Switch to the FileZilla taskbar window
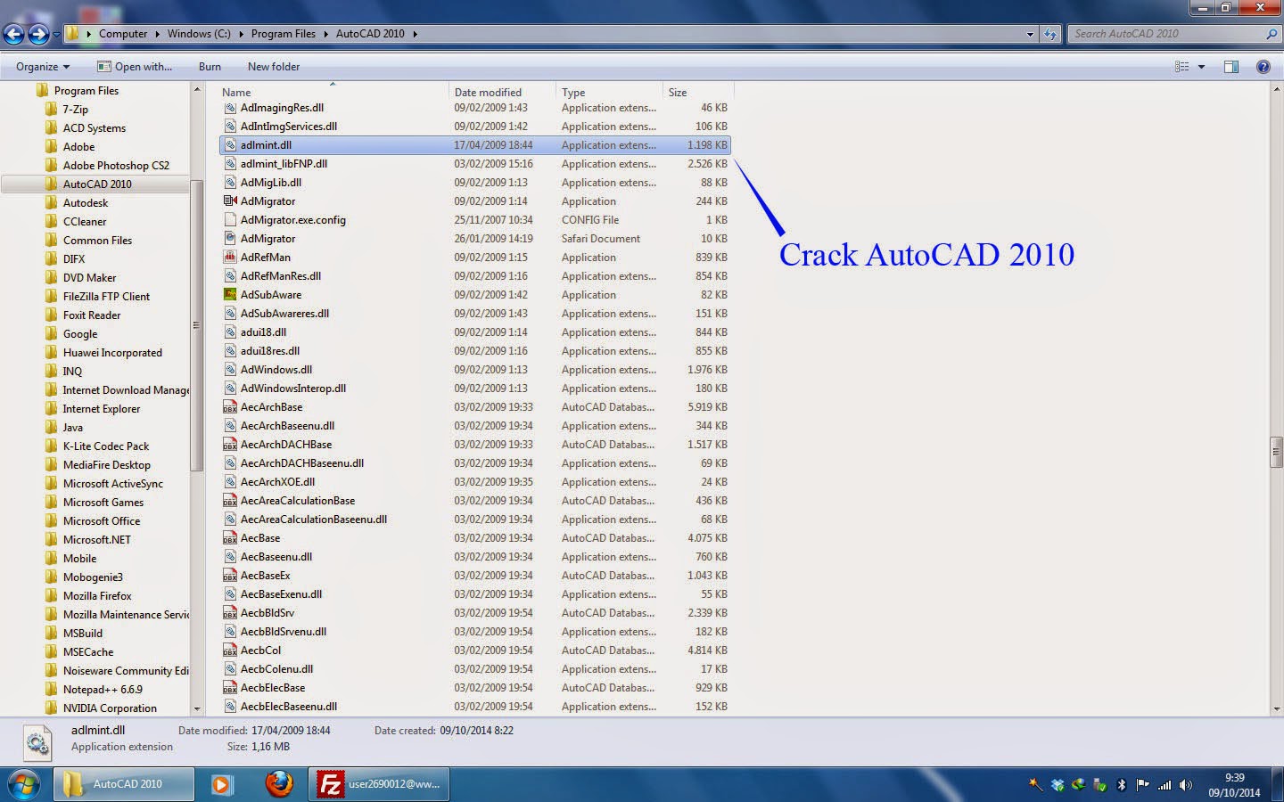This screenshot has width=1284, height=802. [x=379, y=784]
